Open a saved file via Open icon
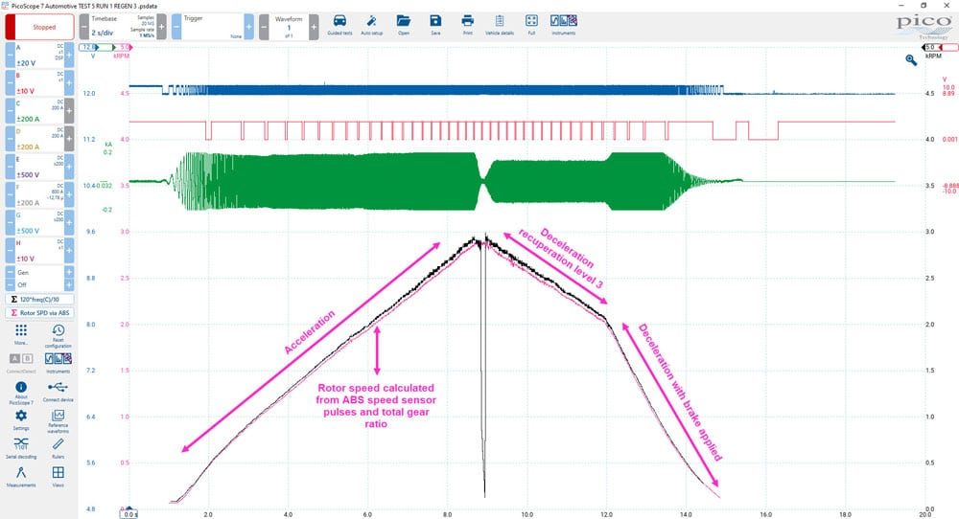This screenshot has height=519, width=959. 404,25
